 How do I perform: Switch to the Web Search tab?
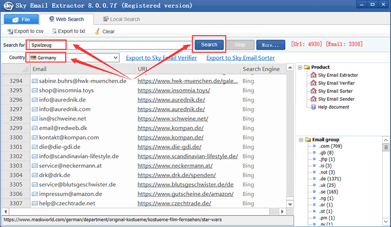pos(66,19)
